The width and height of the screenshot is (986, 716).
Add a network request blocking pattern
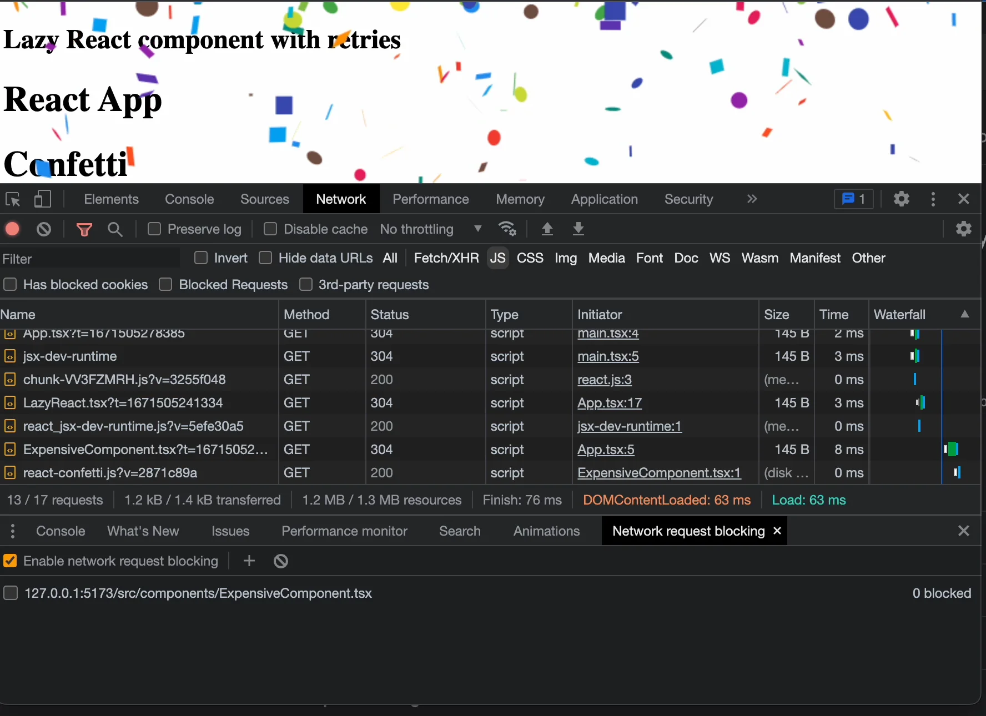pos(249,561)
